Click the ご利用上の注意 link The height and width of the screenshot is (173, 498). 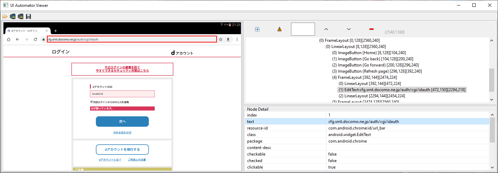[137, 160]
